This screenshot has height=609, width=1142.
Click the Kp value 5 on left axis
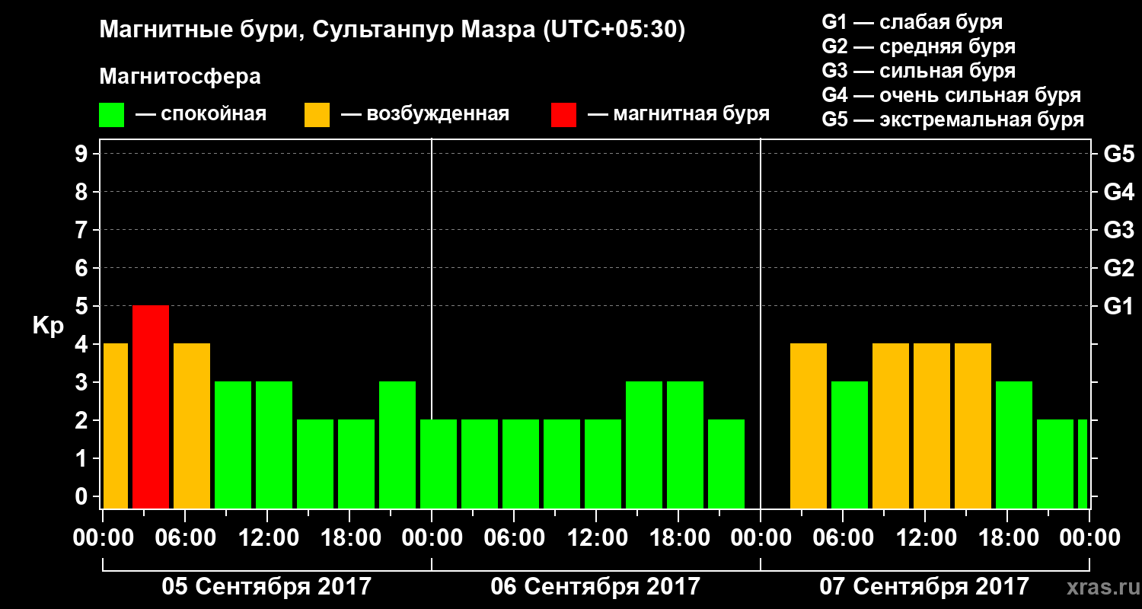pos(83,306)
